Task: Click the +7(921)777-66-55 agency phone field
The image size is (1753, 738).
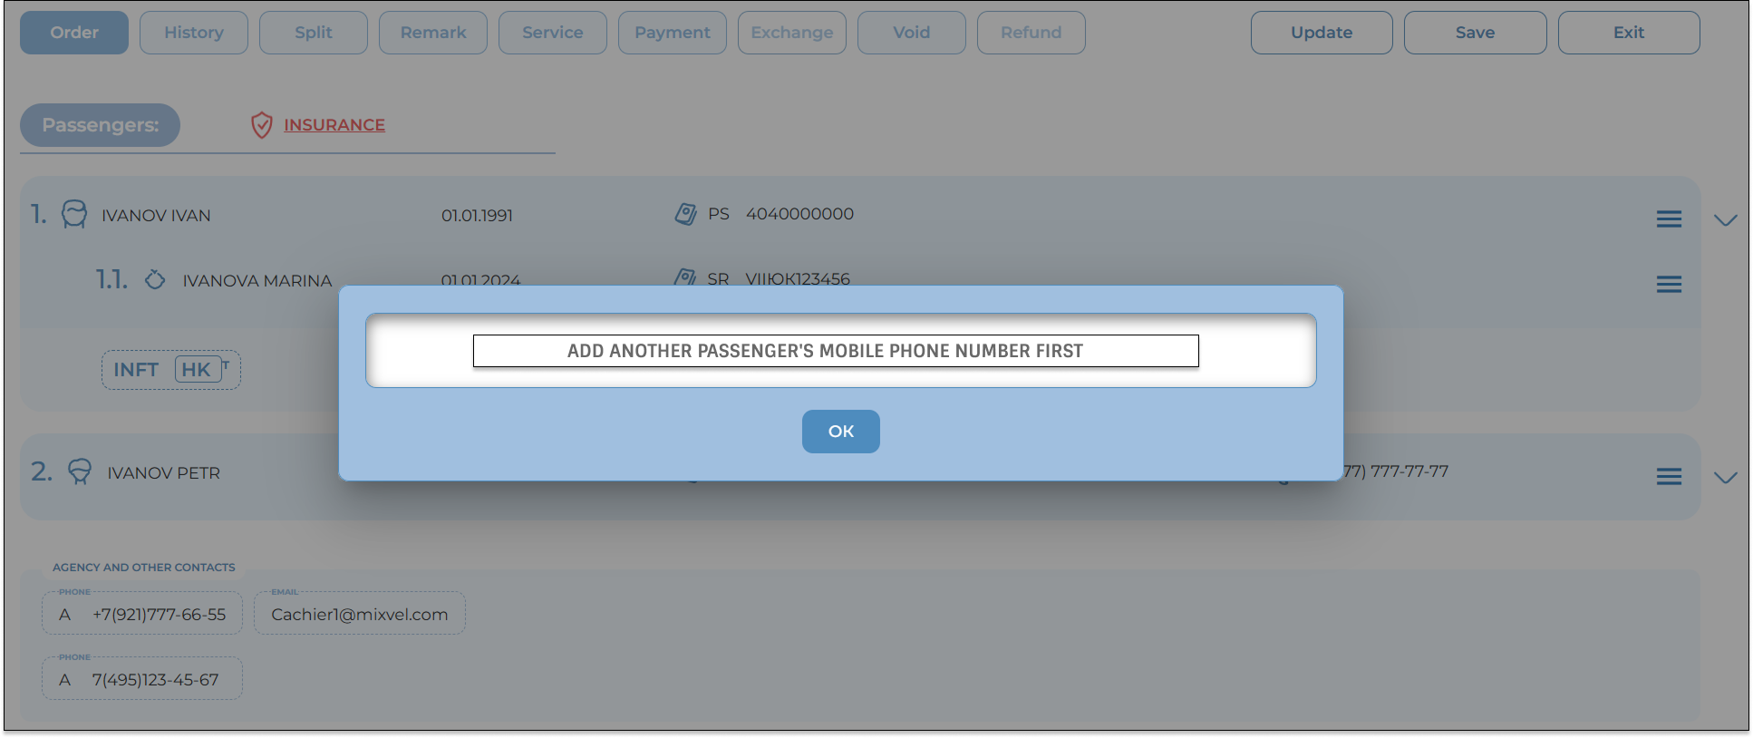Action: pos(142,614)
